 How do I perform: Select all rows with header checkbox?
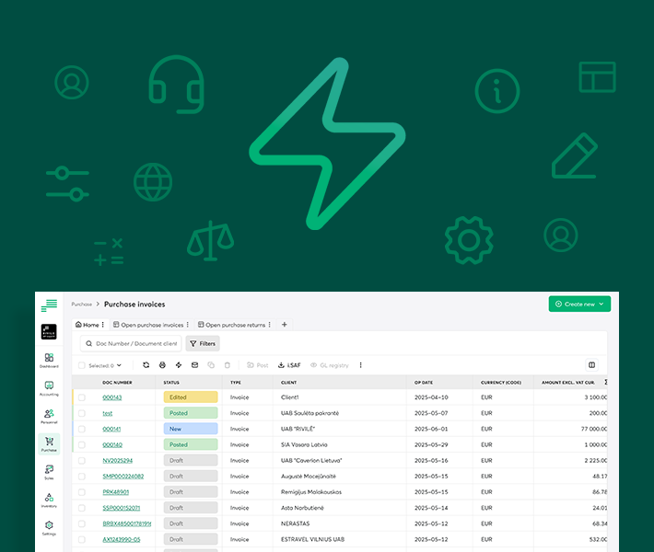coord(82,365)
